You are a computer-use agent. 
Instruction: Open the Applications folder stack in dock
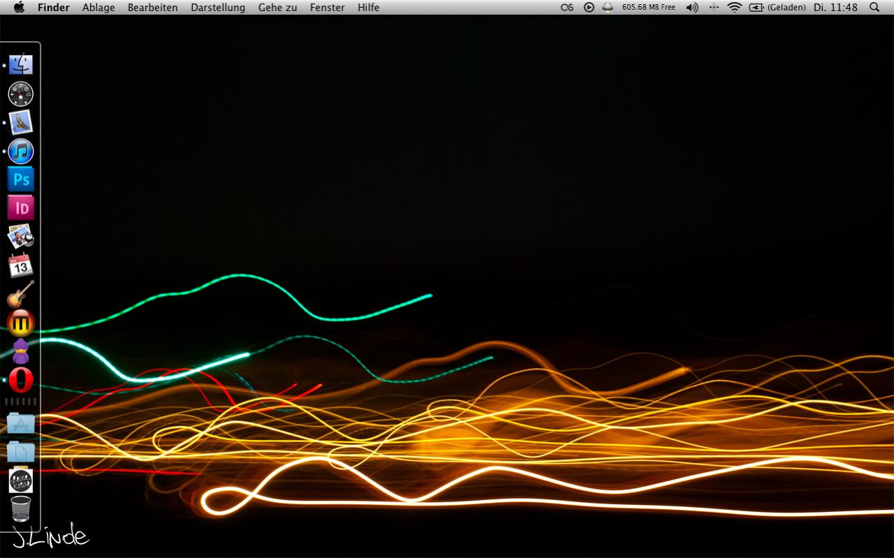pos(21,423)
